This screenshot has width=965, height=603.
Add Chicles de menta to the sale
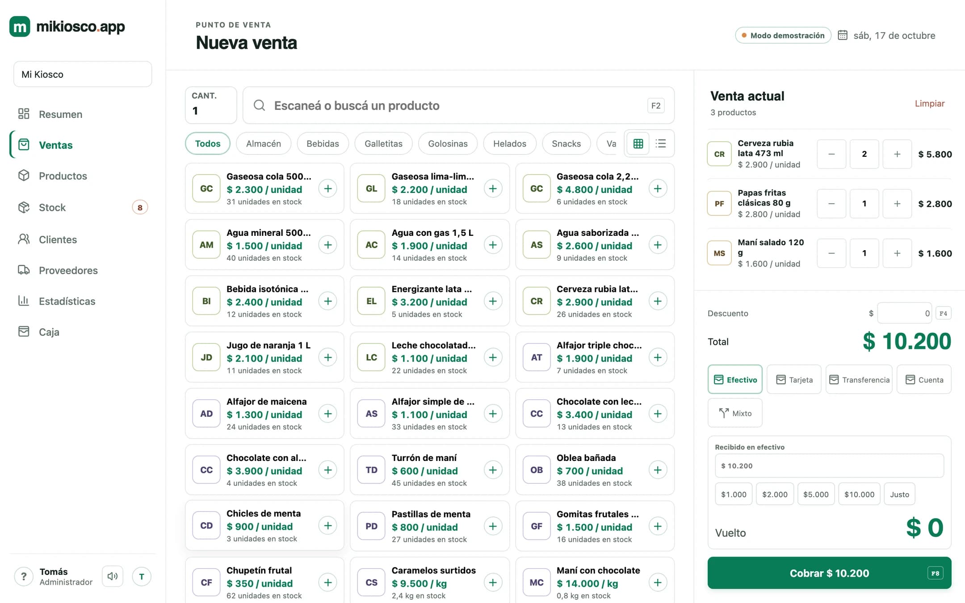click(x=328, y=526)
